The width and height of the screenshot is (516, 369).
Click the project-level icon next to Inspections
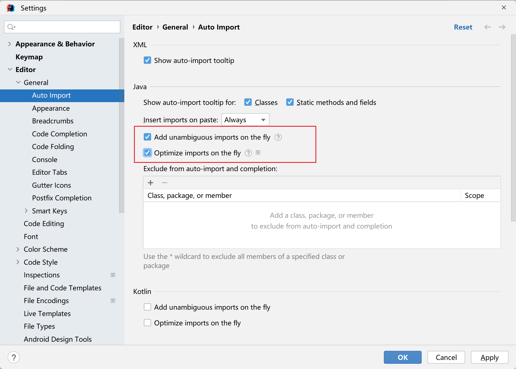click(113, 275)
